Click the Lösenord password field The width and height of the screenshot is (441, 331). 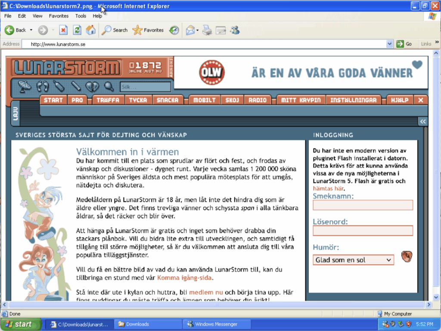363,231
